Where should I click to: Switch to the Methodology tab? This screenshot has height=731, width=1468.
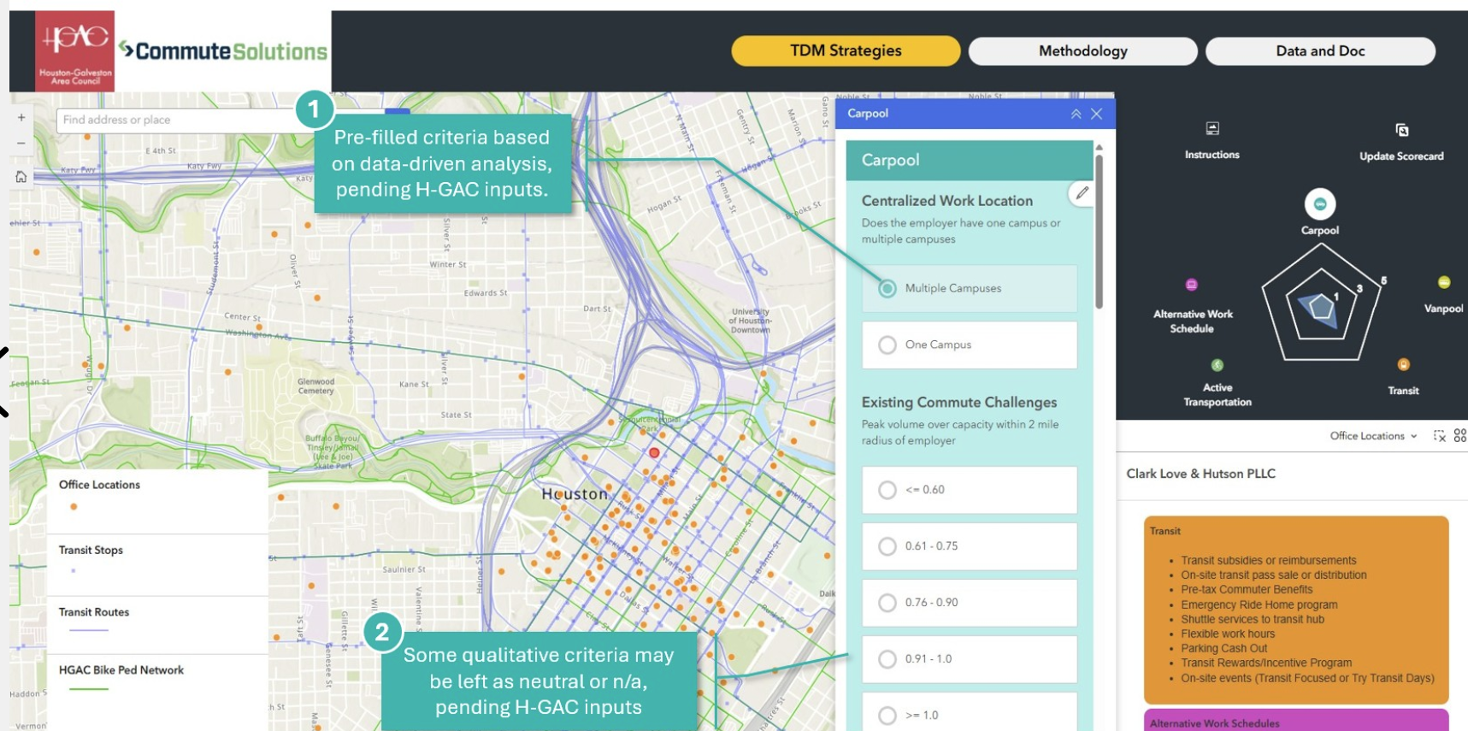coord(1082,51)
